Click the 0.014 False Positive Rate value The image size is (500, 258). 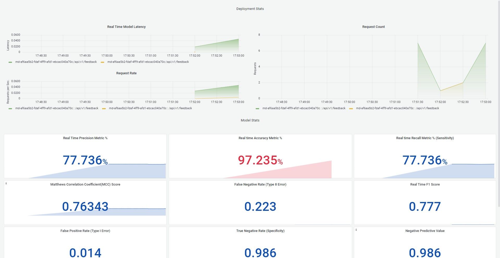point(85,253)
